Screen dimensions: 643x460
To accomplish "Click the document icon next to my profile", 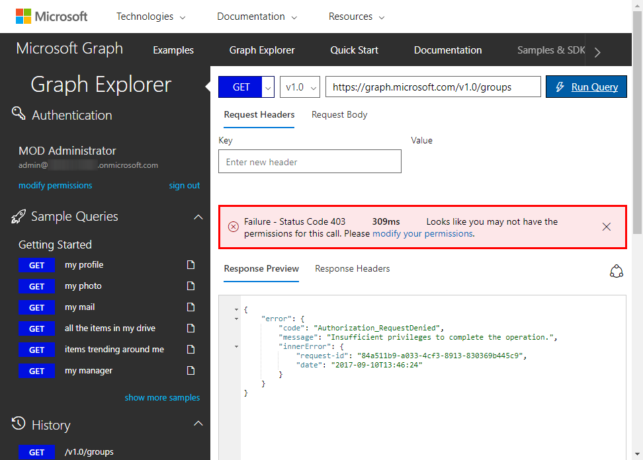I will pyautogui.click(x=191, y=265).
